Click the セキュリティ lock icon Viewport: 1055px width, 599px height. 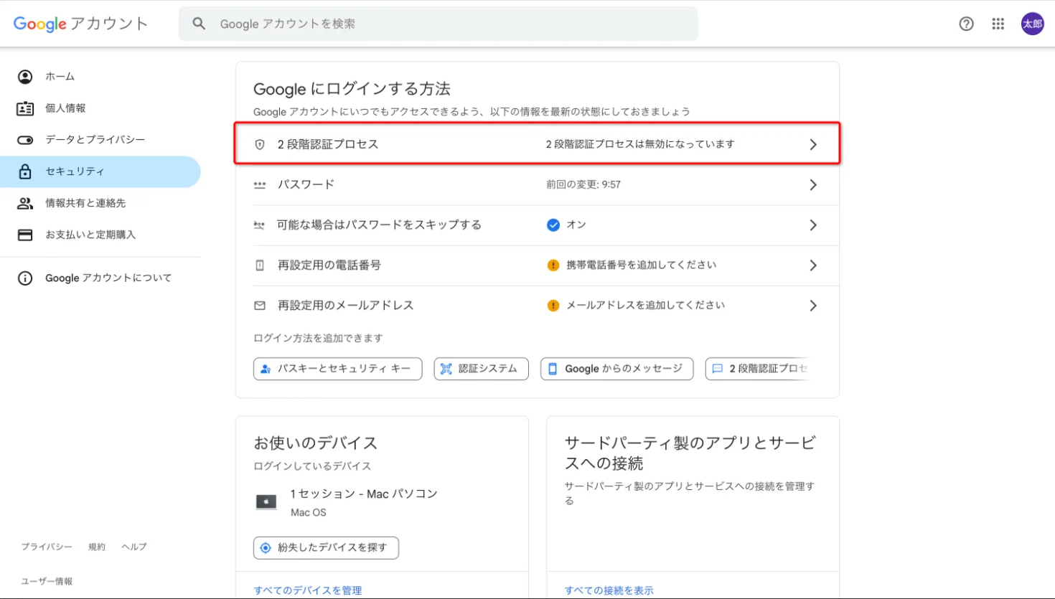25,171
